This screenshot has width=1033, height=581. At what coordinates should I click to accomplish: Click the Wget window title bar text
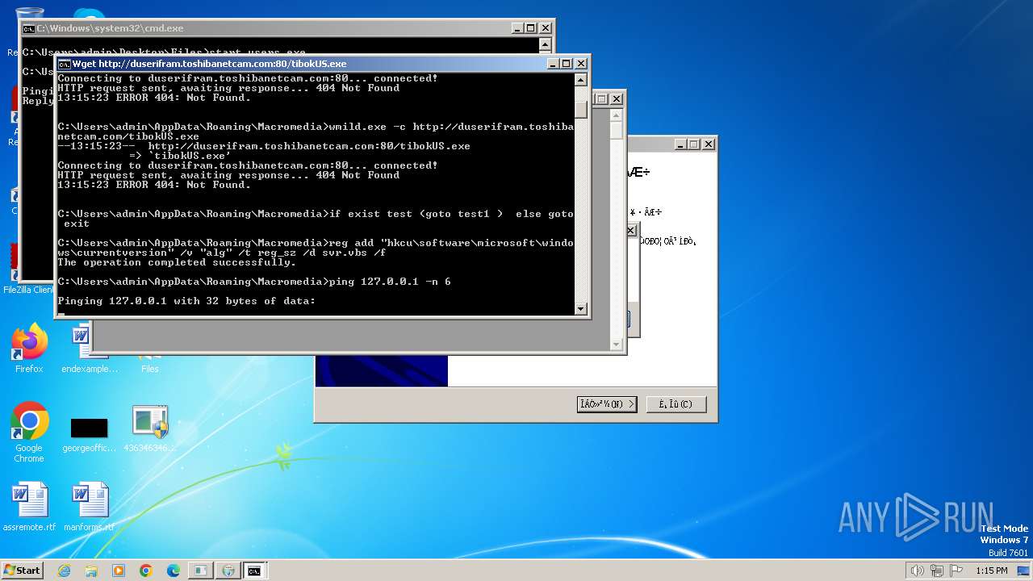coord(210,64)
